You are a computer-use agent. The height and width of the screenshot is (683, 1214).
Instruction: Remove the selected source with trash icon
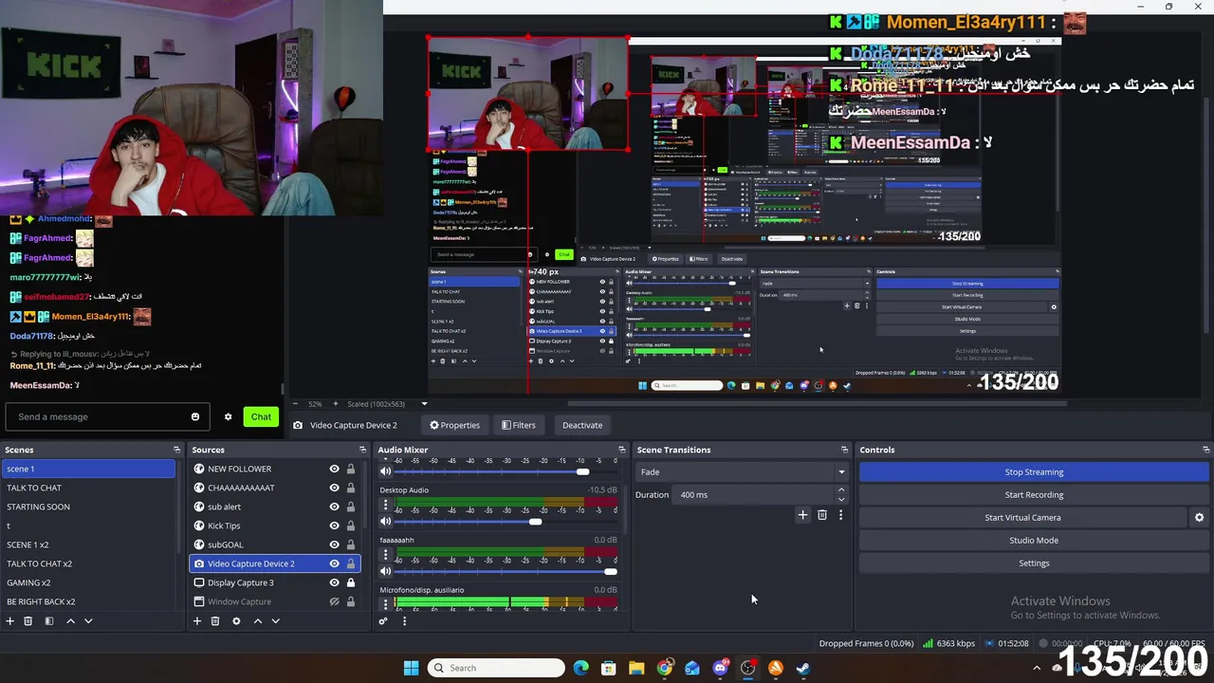(215, 621)
